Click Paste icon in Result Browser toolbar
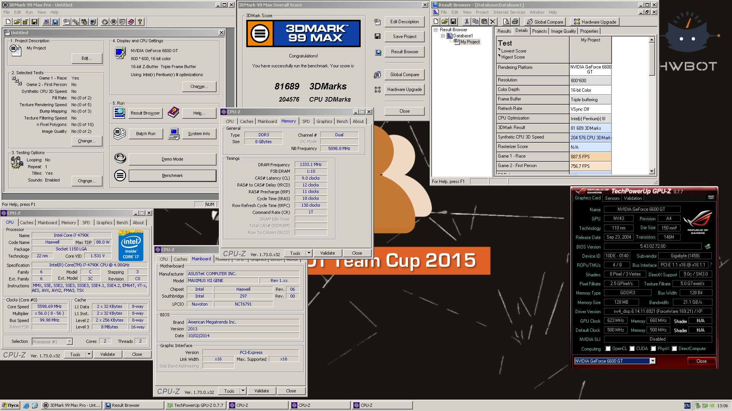 [x=484, y=22]
